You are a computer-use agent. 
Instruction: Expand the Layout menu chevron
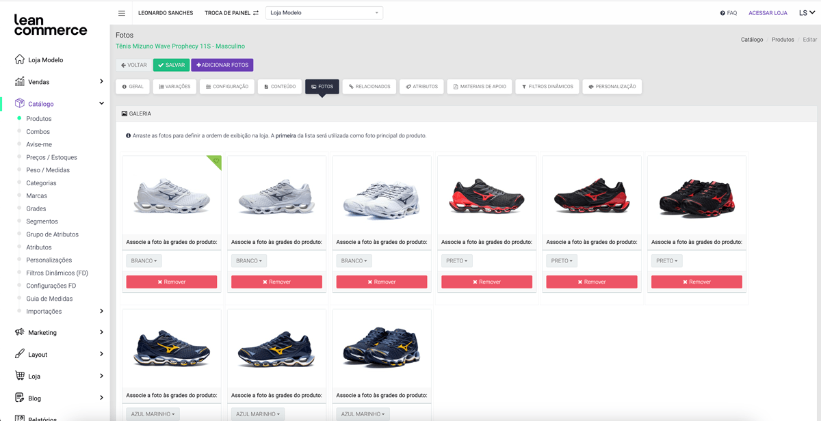coord(101,354)
